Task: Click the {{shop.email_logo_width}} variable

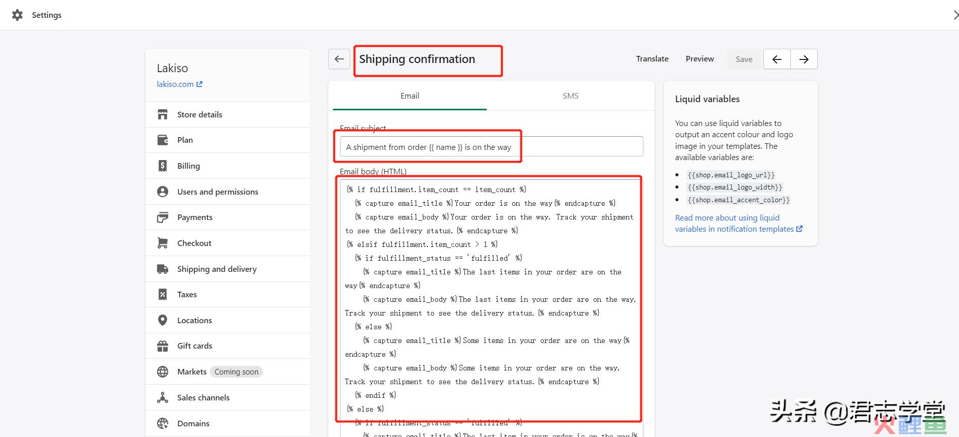Action: coord(735,188)
